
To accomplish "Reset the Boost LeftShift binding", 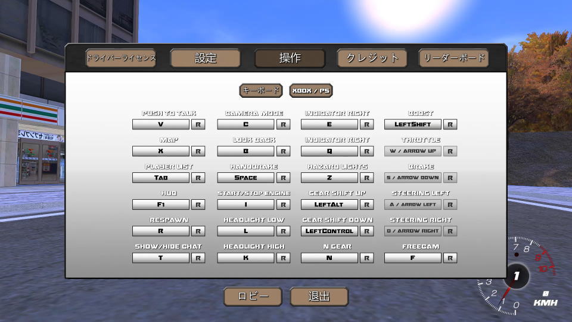I will point(450,125).
